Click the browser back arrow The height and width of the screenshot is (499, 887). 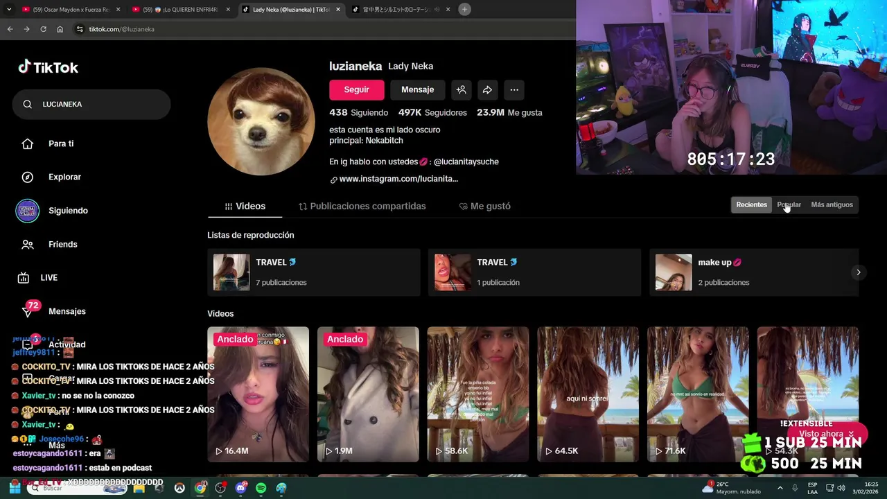[10, 29]
